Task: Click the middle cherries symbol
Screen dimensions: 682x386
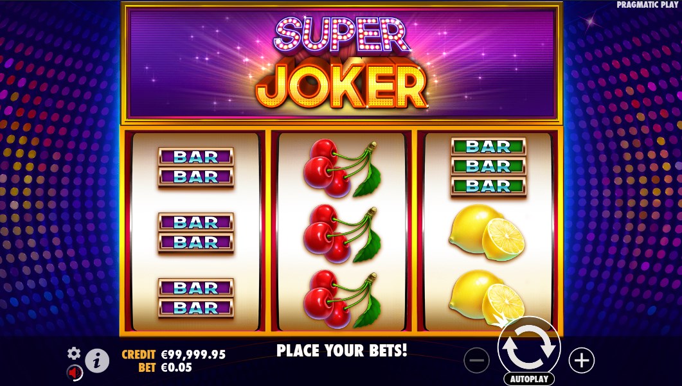Action: [x=342, y=233]
